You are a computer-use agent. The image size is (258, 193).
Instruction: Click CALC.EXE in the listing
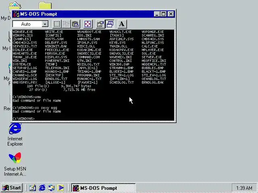point(150,46)
